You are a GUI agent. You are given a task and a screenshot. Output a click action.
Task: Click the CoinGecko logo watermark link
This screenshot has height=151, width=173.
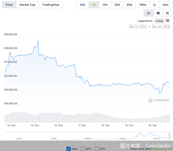(x=158, y=100)
